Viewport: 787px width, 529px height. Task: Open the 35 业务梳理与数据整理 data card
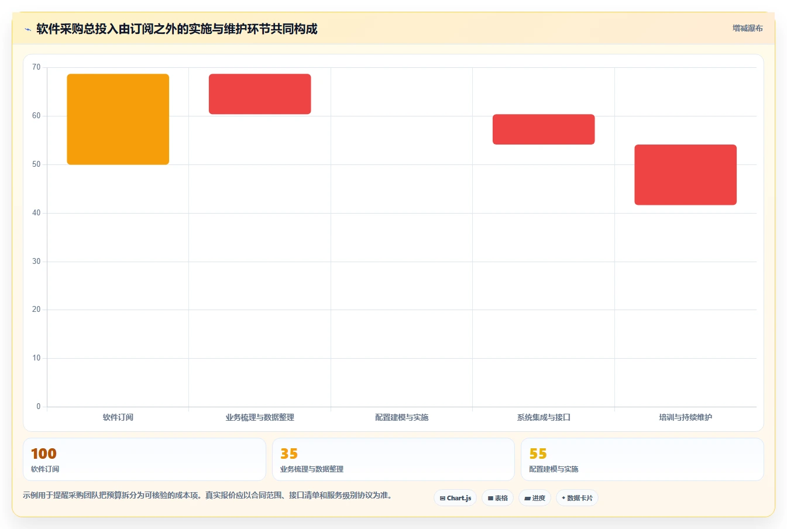[393, 459]
